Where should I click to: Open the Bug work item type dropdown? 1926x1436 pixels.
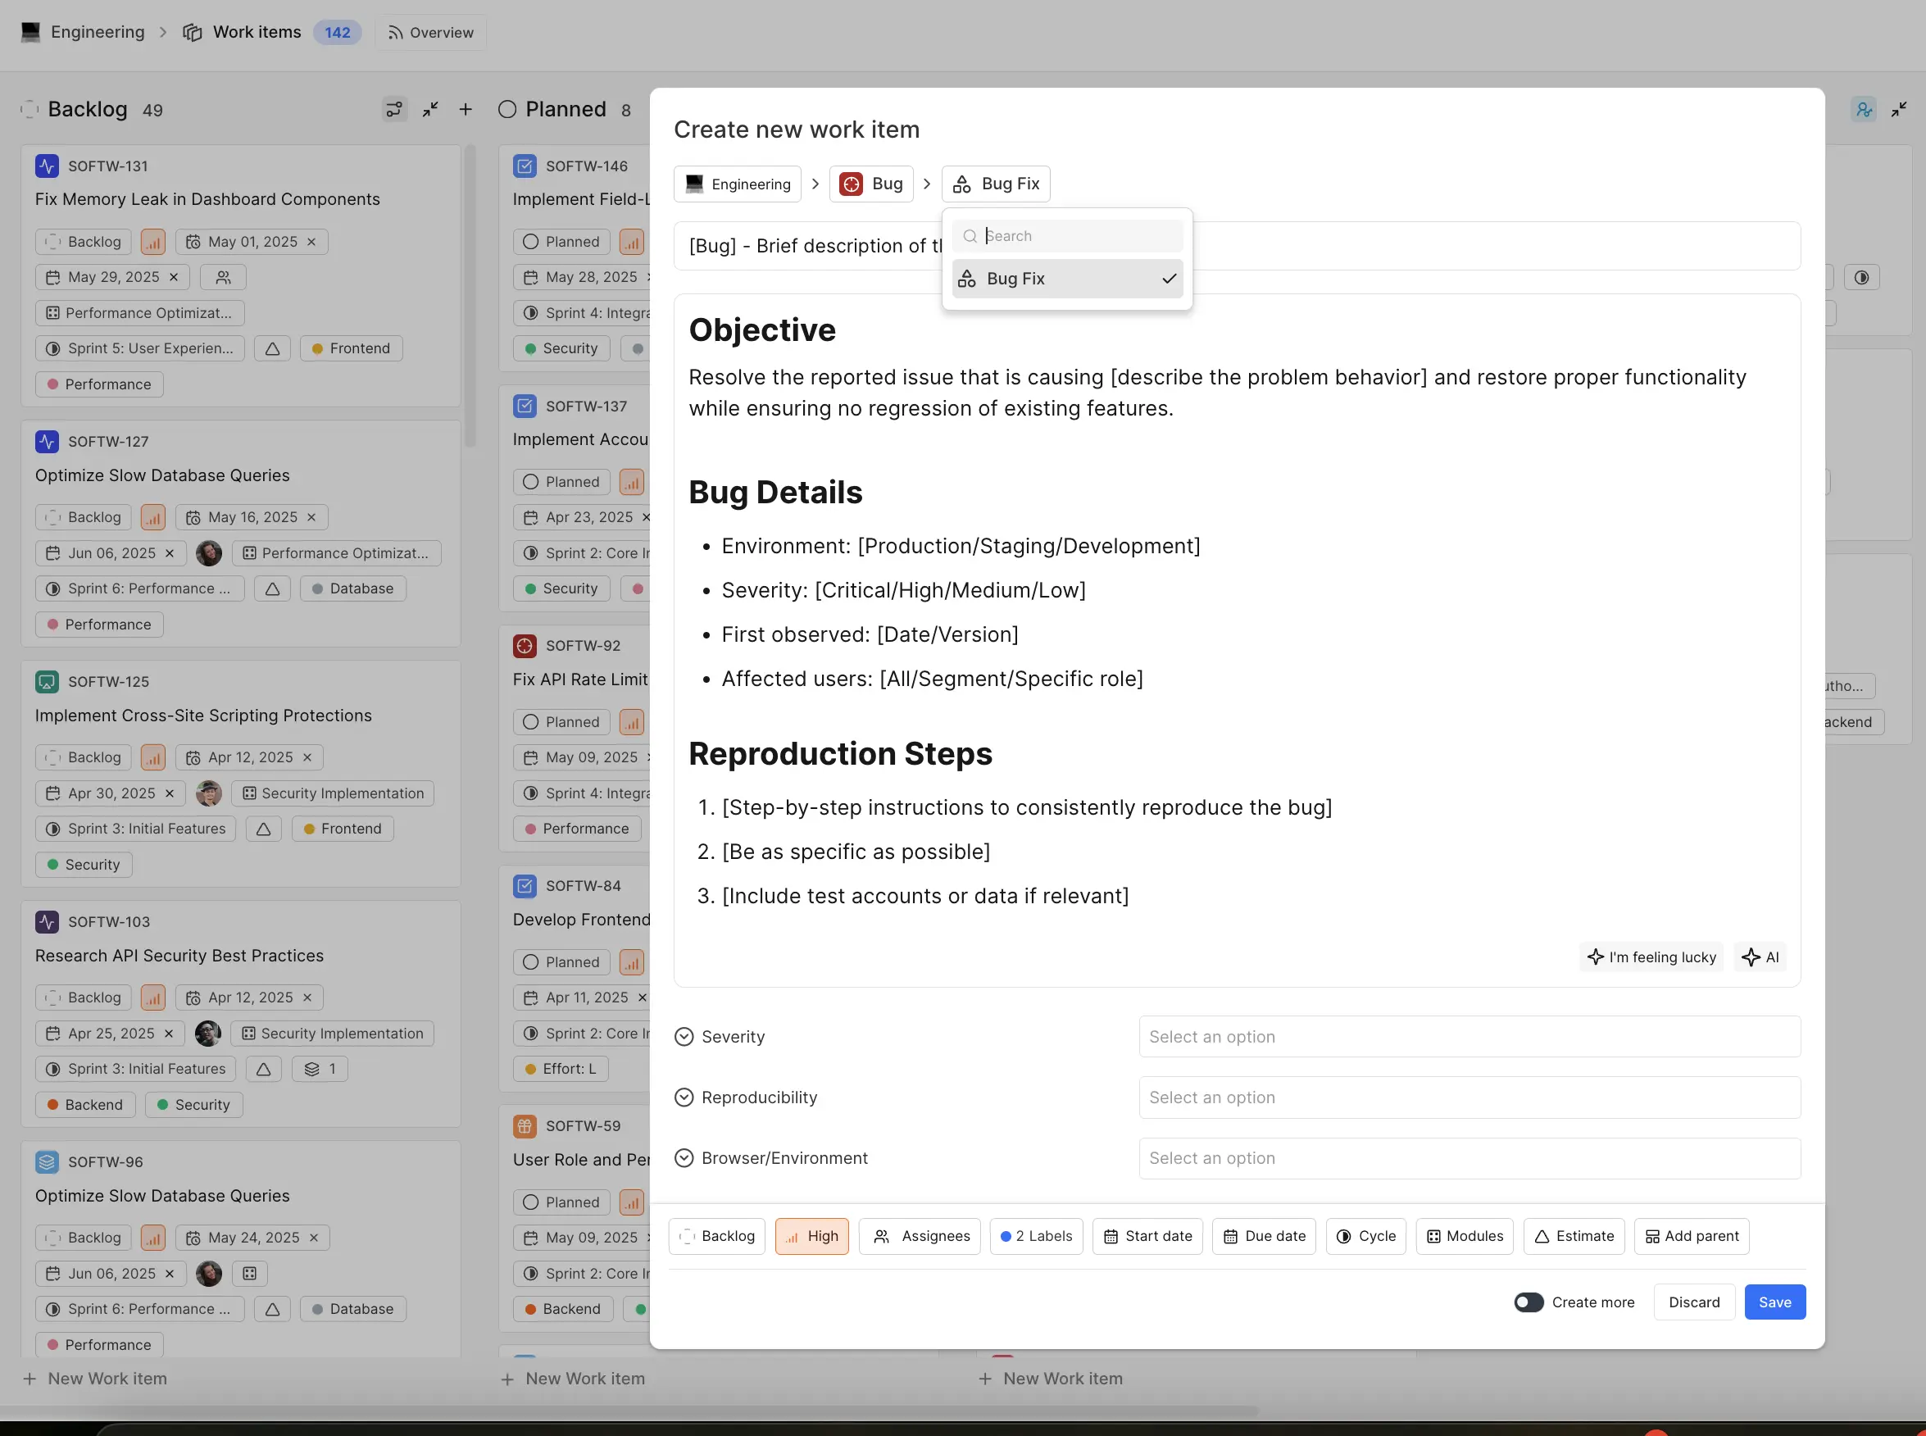coord(871,184)
